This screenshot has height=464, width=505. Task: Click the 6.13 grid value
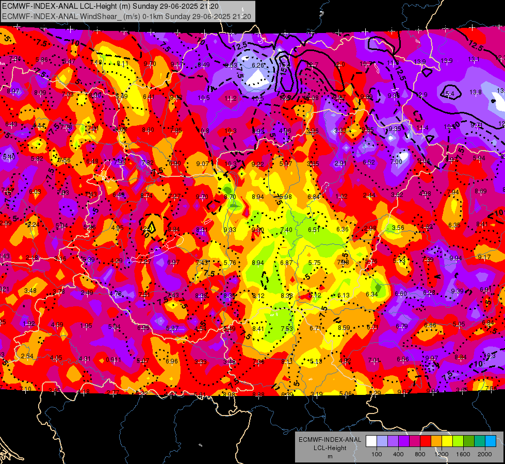point(344,295)
